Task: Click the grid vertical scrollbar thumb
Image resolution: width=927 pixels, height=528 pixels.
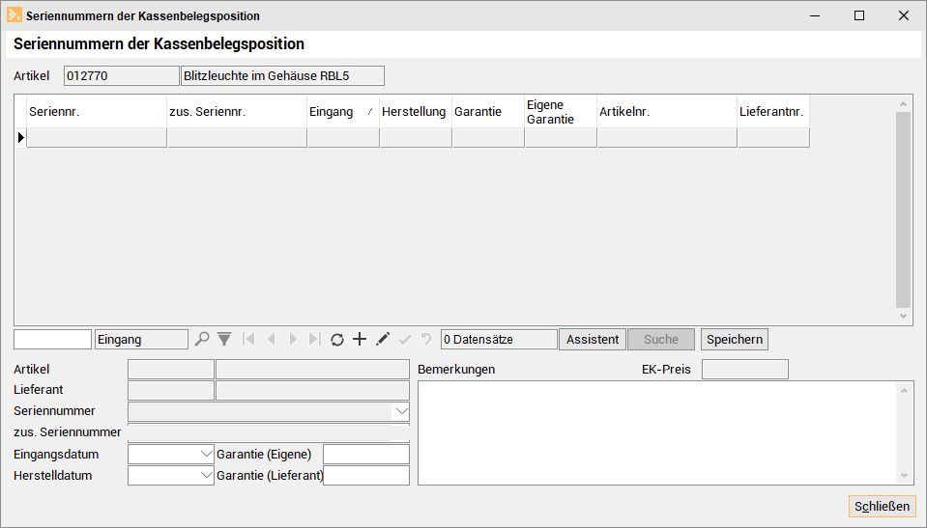Action: tap(903, 209)
